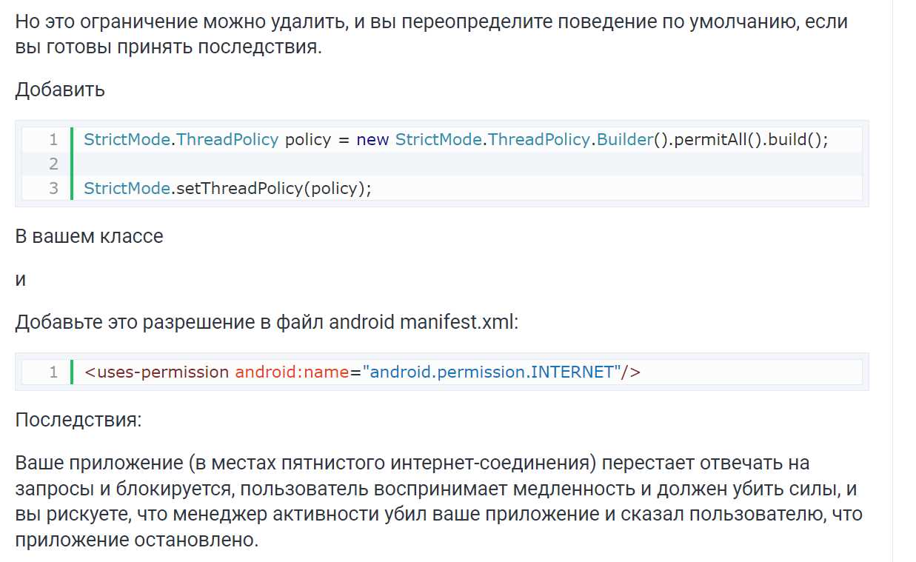The image size is (916, 562).
Task: Click line number 1 of uses-permission snippet
Action: point(53,372)
